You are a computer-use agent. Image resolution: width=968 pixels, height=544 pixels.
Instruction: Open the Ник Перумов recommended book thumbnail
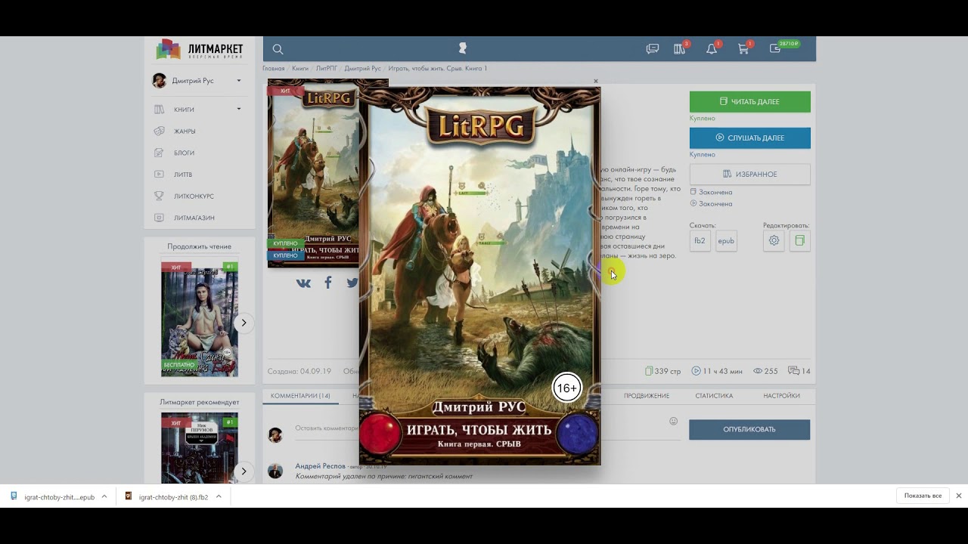pos(200,450)
